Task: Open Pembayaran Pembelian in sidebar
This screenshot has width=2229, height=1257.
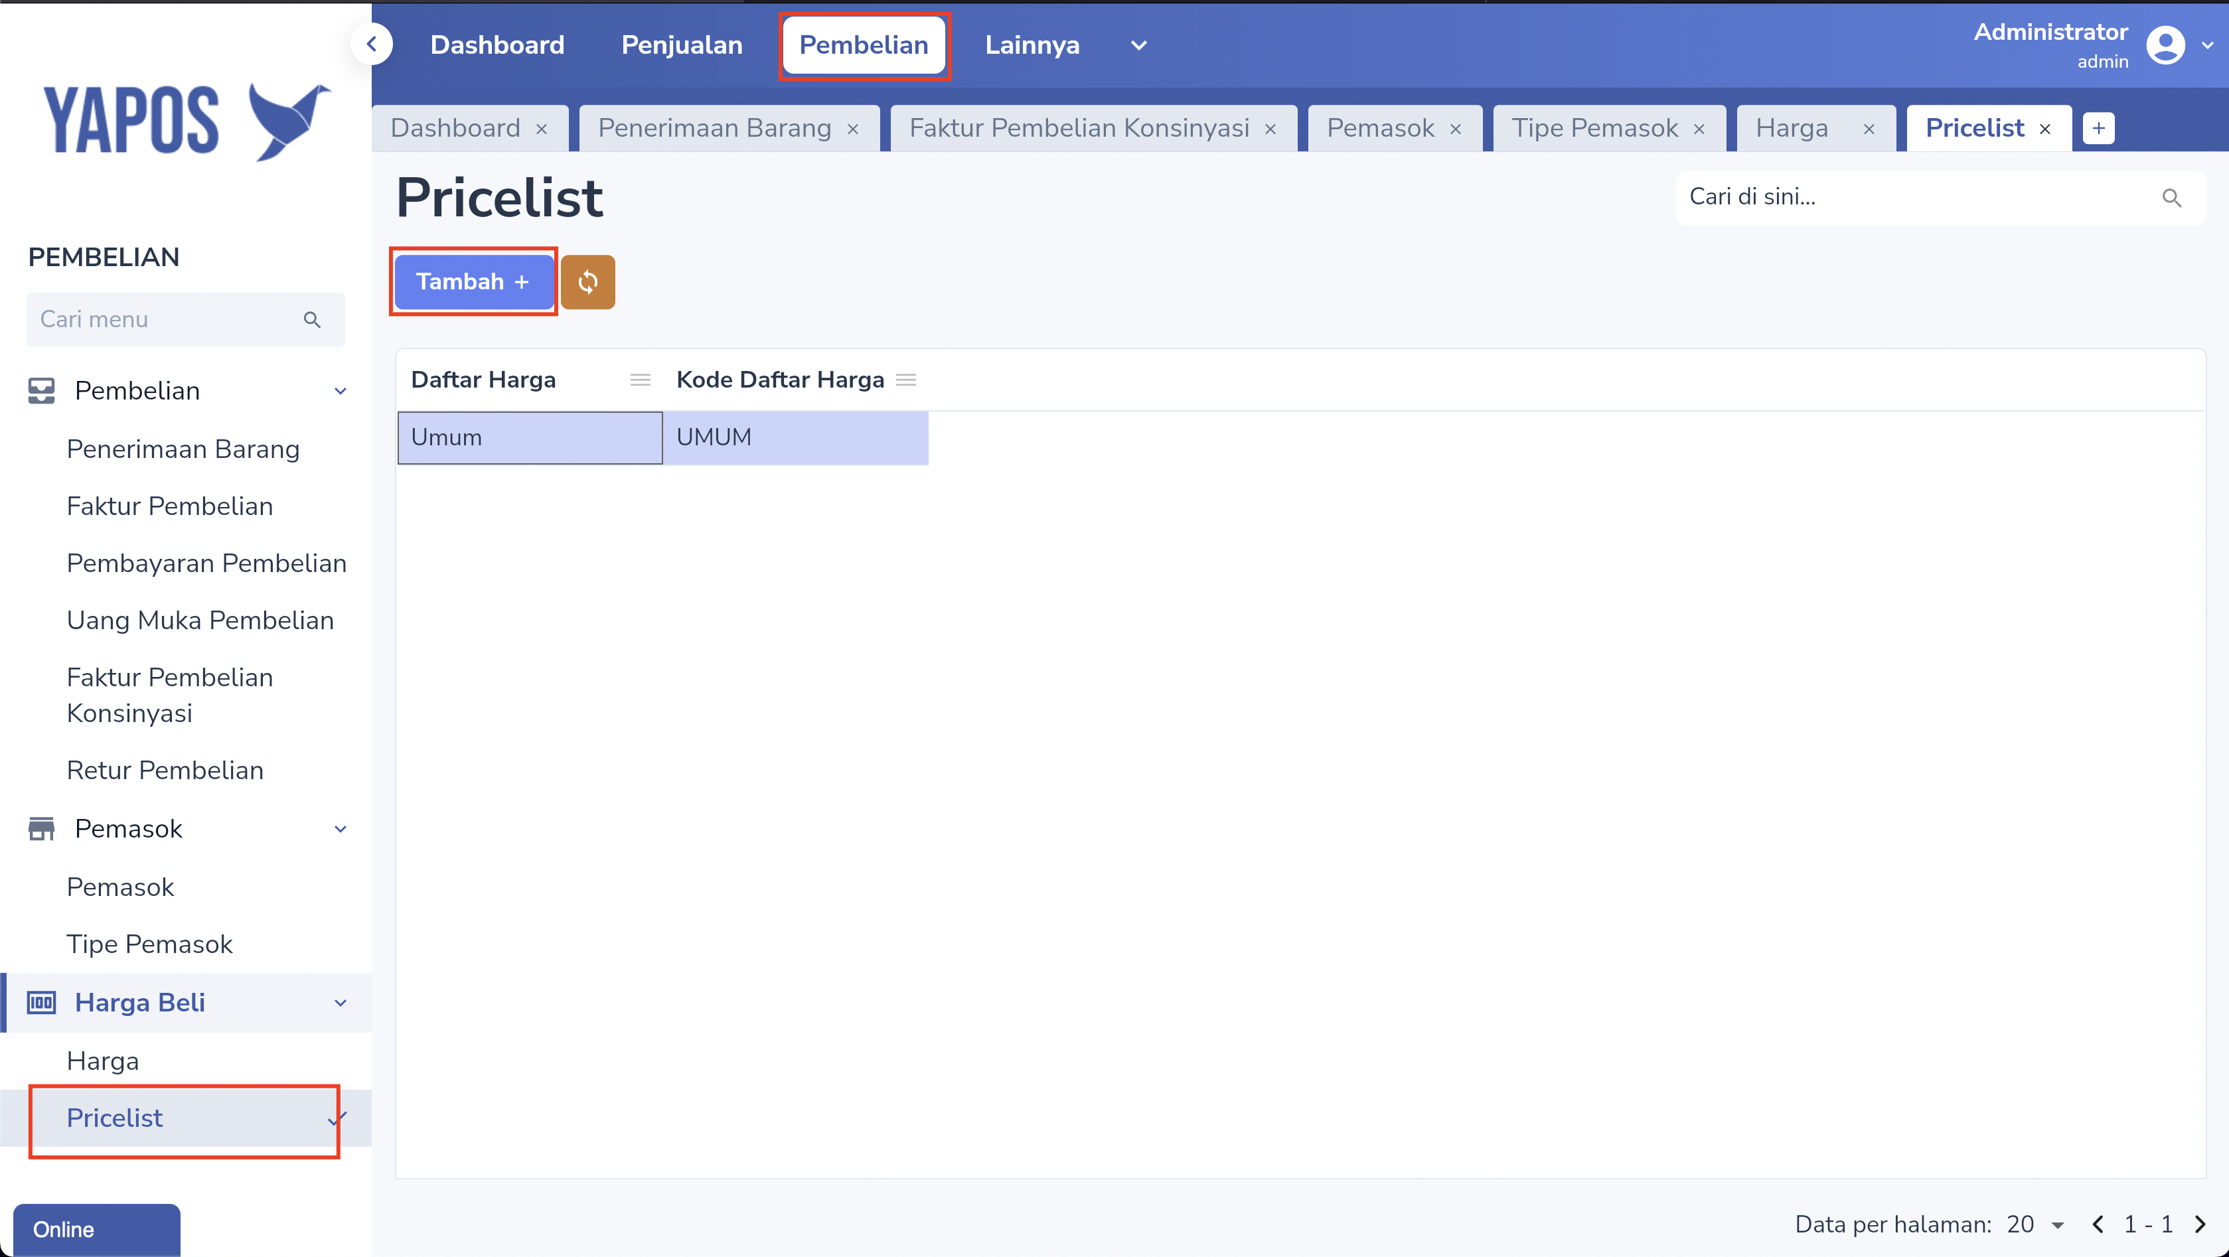Action: coord(207,563)
